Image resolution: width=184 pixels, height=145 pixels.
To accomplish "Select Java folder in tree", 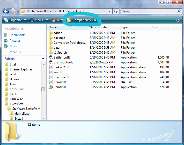I will [x=13, y=84].
